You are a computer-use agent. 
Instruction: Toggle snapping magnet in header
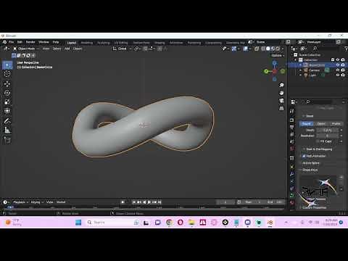point(145,49)
